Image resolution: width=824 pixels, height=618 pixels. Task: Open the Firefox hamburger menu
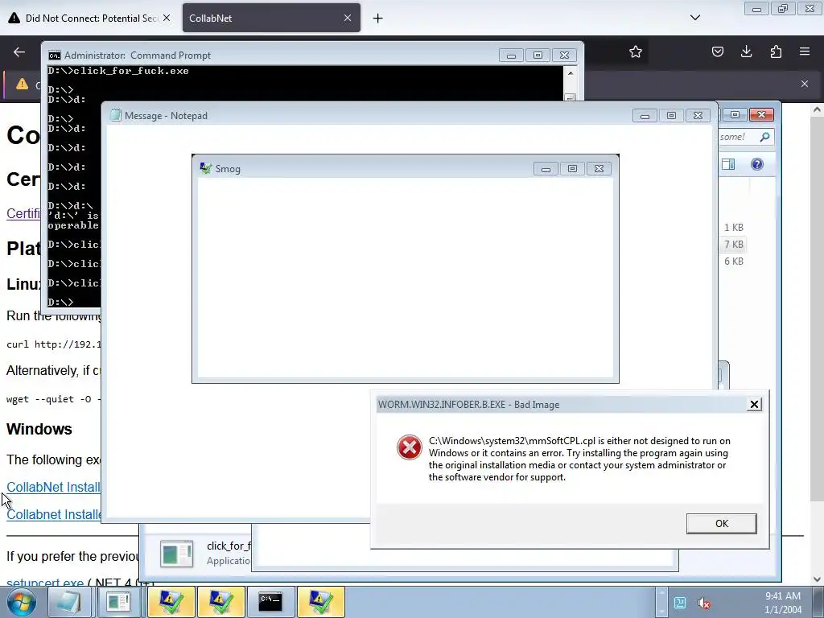click(x=805, y=51)
